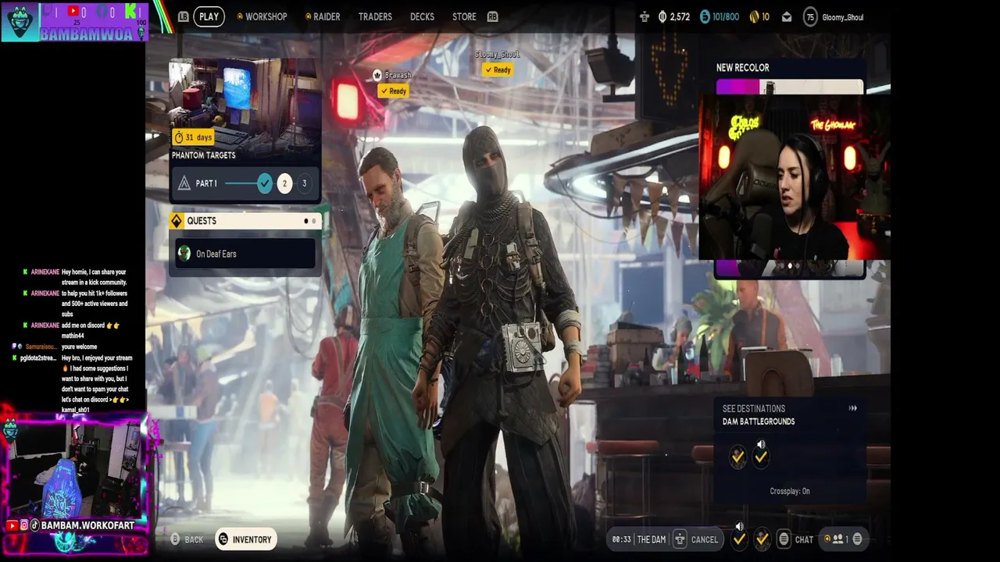Select completed stage one checkmark in Part 1
This screenshot has width=1000, height=562.
pos(265,183)
